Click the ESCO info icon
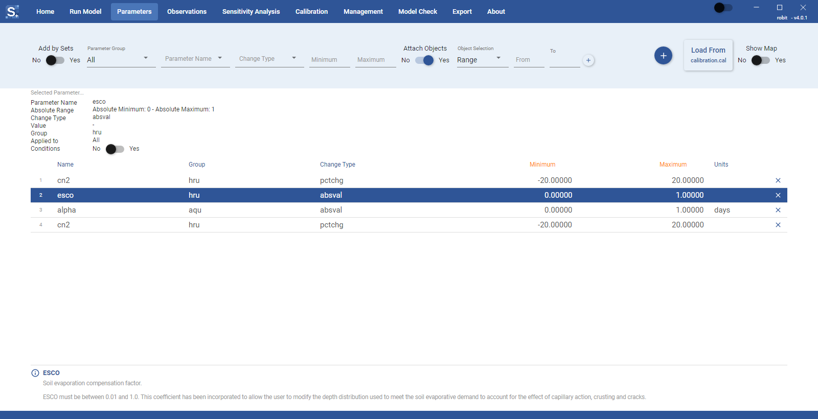Screen dimensions: 818x419 click(x=35, y=373)
